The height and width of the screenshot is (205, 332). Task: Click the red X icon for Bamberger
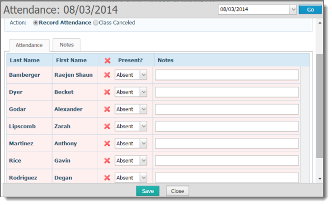click(107, 75)
